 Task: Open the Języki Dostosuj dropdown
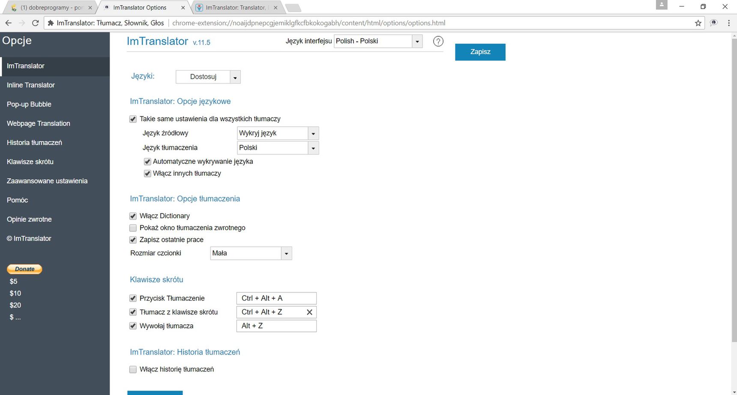click(x=208, y=77)
